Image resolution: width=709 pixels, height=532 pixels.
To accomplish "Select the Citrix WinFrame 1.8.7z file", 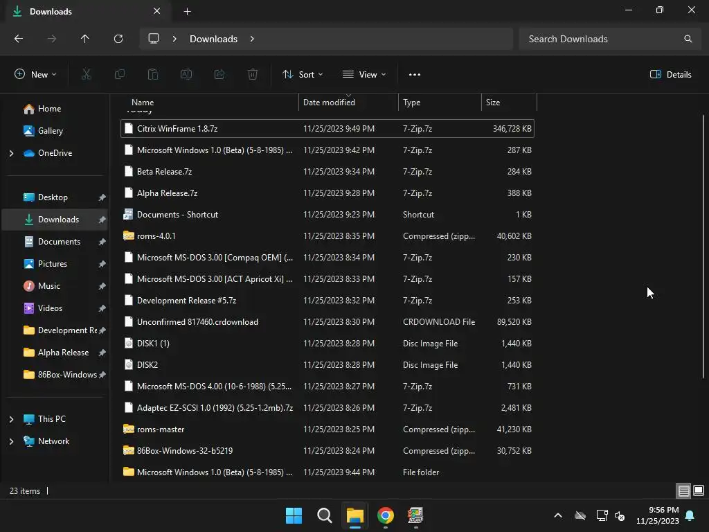I will [x=327, y=128].
